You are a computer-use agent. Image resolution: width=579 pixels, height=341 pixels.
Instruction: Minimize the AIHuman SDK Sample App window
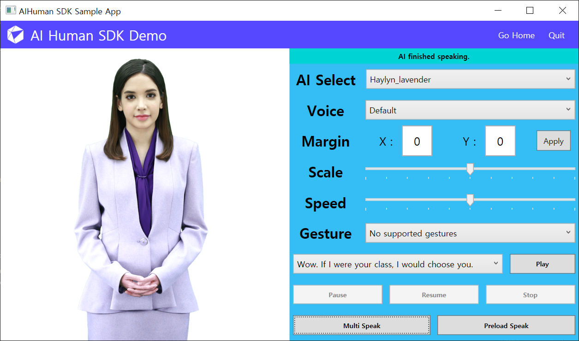point(497,10)
